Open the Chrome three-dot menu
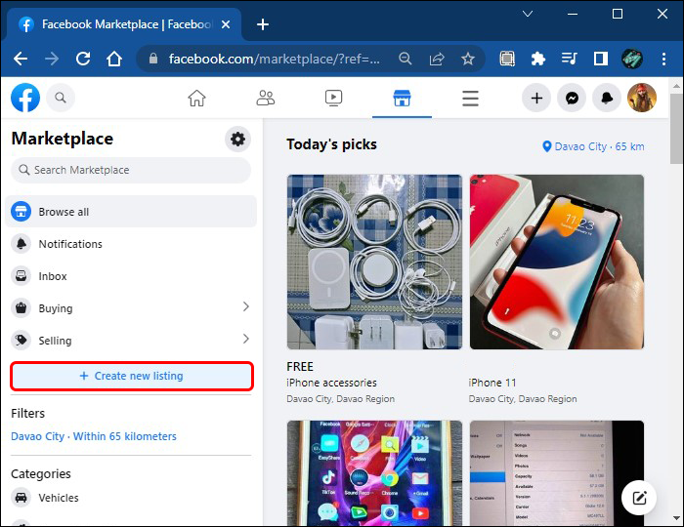This screenshot has width=684, height=527. [x=663, y=59]
